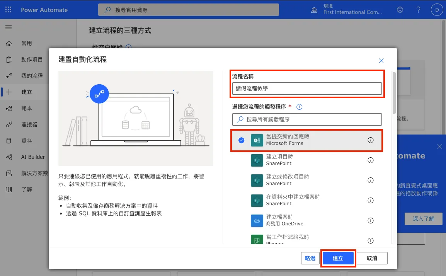
Task: Click the 解決方案 sidebar icon
Action: 9,173
